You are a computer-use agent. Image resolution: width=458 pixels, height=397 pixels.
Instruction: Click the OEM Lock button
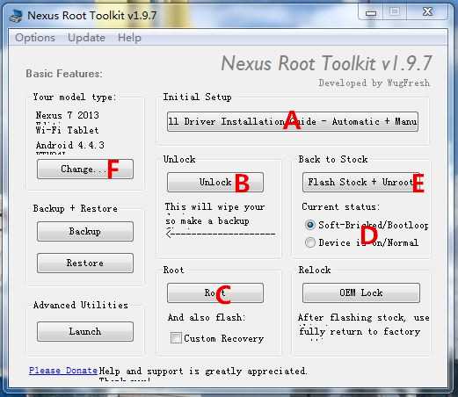(361, 292)
